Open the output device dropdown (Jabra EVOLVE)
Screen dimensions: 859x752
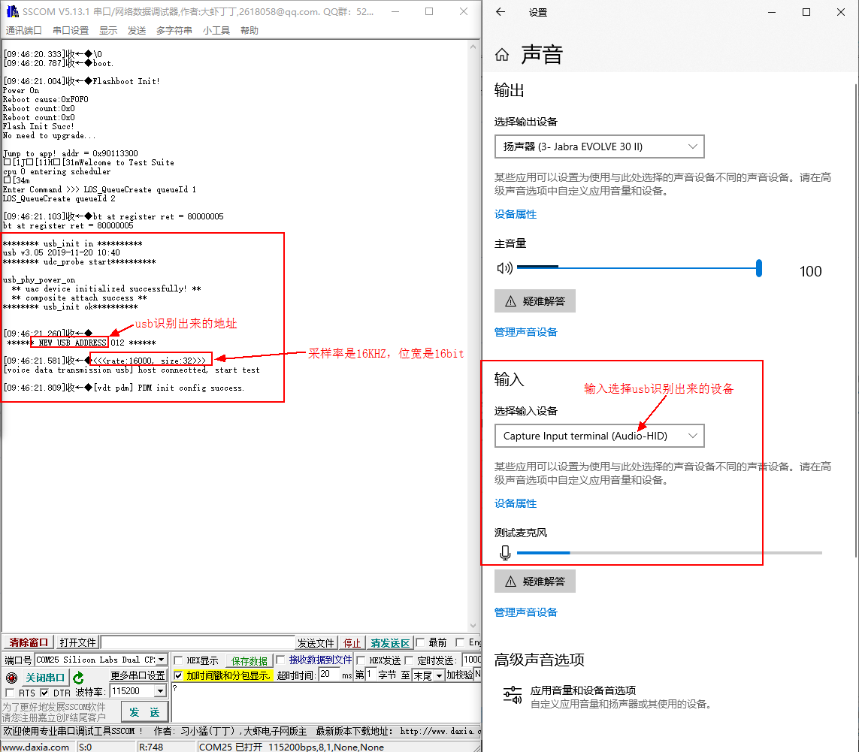pos(599,146)
